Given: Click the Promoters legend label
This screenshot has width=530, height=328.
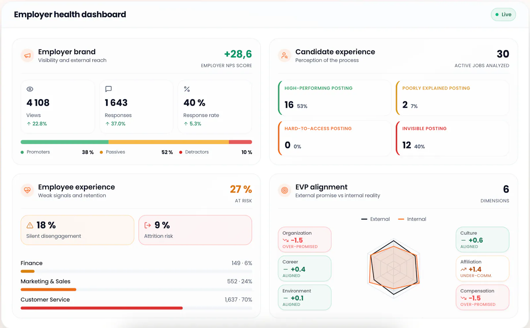Looking at the screenshot, I should coord(38,152).
